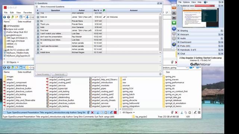Expand the Dashboard pane

pyautogui.click(x=179, y=42)
